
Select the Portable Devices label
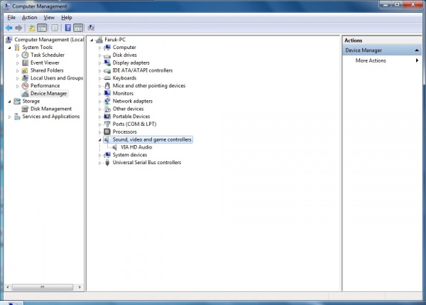[x=131, y=116]
